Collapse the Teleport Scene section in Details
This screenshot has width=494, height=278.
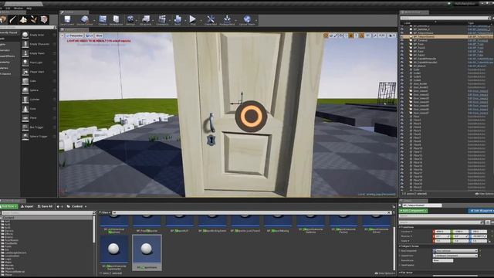pos(401,246)
